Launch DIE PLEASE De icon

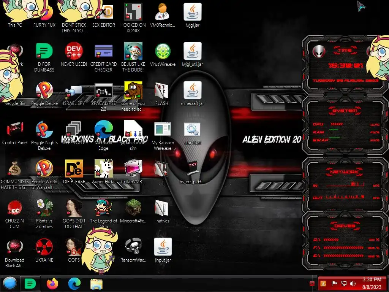point(74,168)
